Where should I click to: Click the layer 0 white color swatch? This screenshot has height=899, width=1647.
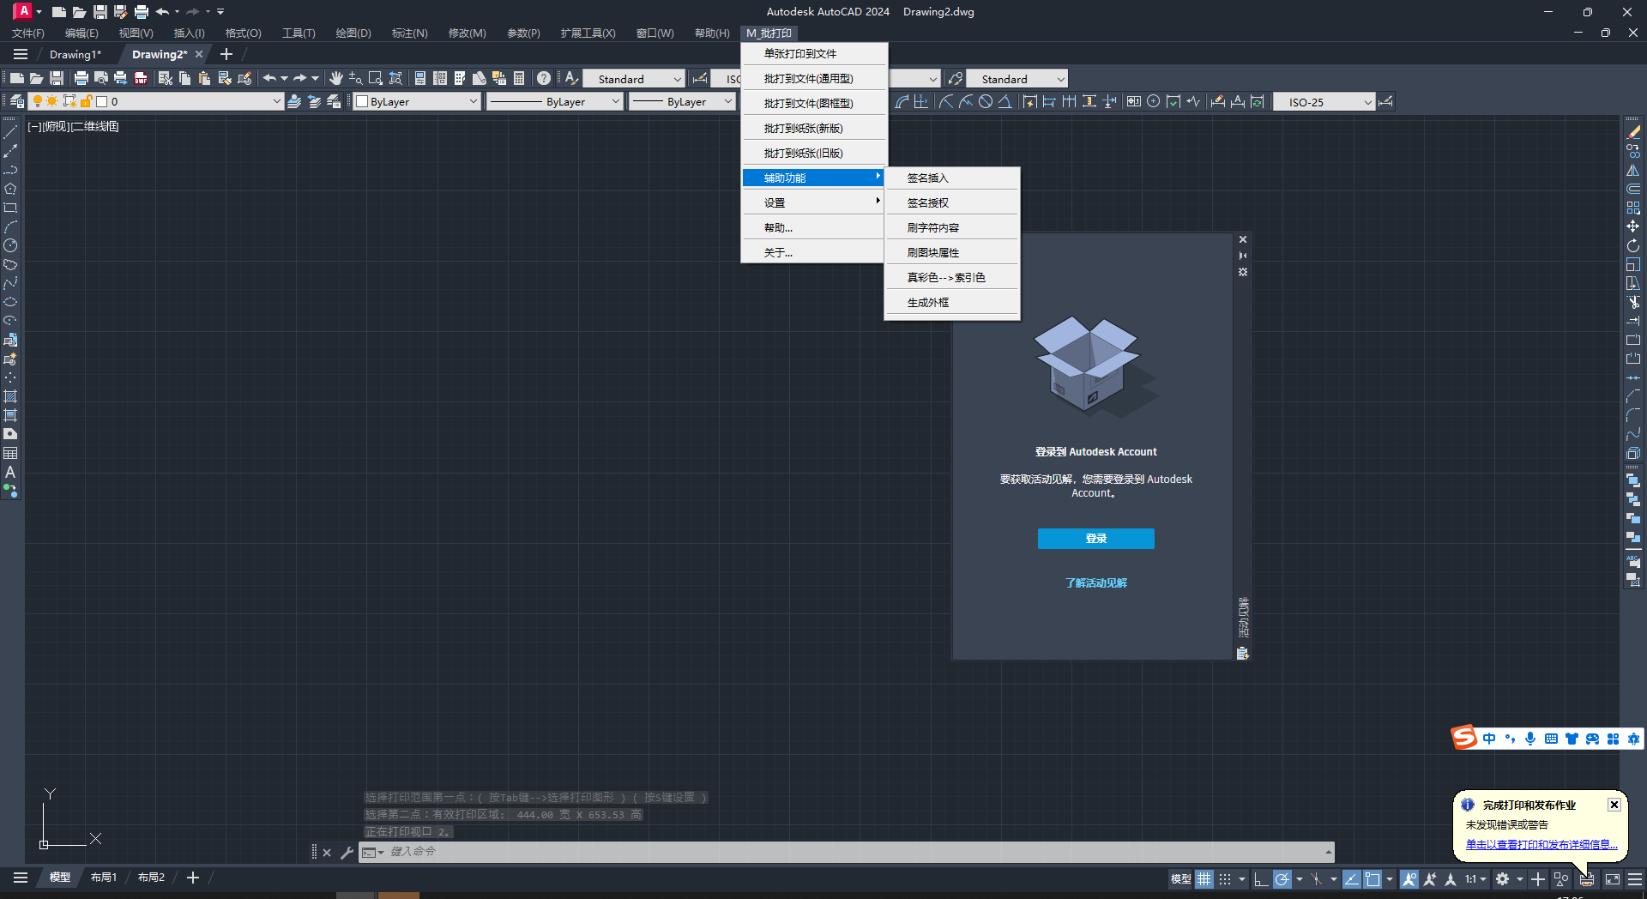click(x=101, y=101)
